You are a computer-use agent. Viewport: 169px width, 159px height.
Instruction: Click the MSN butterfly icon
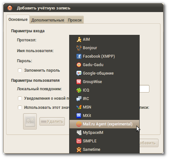[79, 107]
